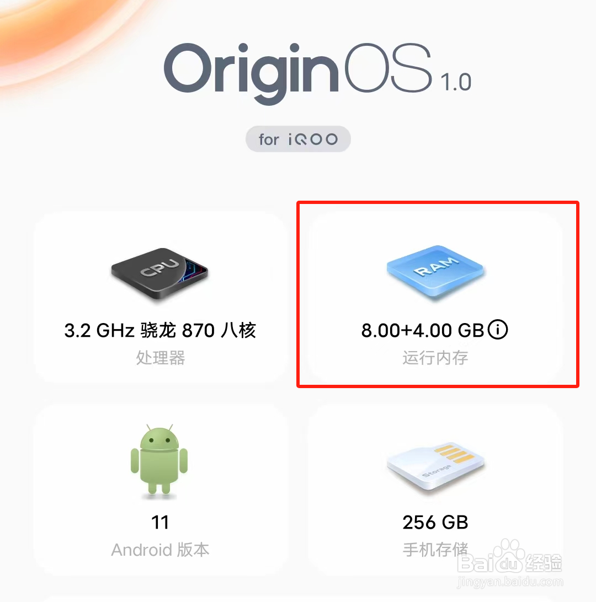Screen dimensions: 596x602
Task: Select the 3.2 GHz 骁龙 870 八核 text
Action: pyautogui.click(x=160, y=330)
